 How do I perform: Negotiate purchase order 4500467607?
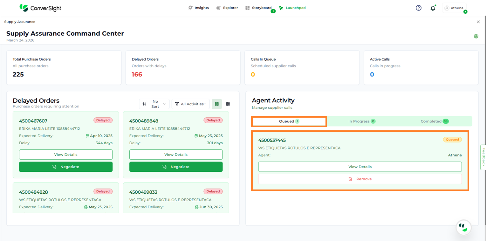(x=66, y=167)
